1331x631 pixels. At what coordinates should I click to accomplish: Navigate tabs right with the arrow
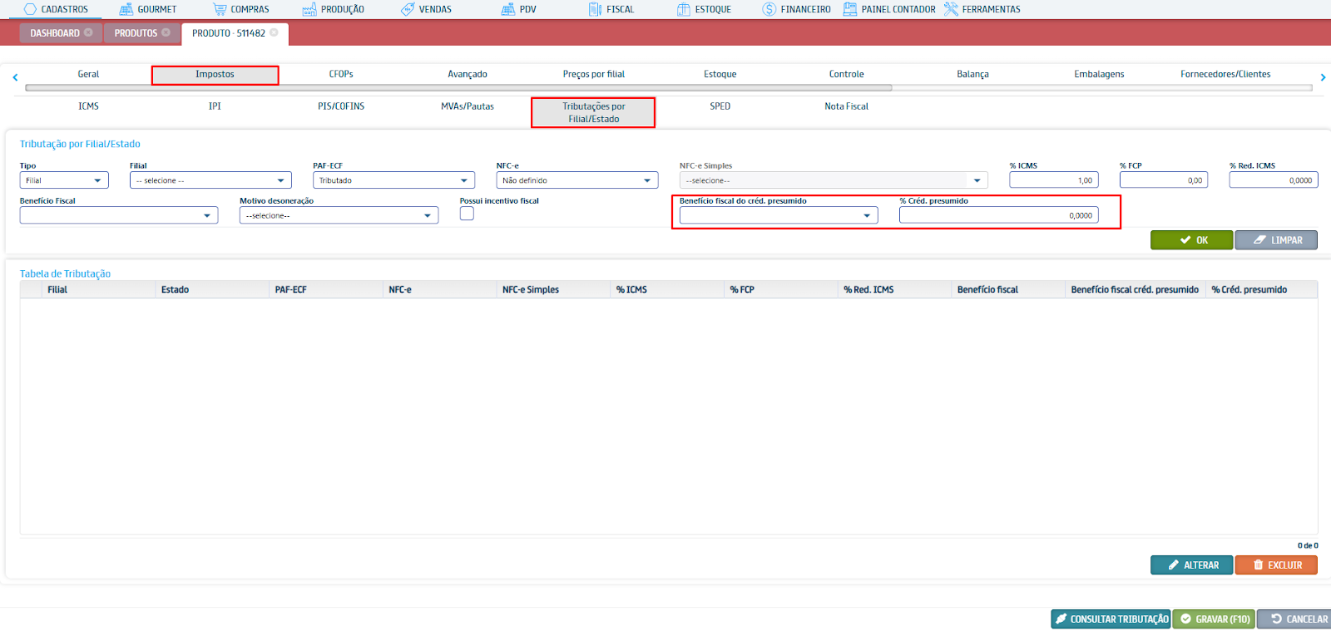[1323, 77]
